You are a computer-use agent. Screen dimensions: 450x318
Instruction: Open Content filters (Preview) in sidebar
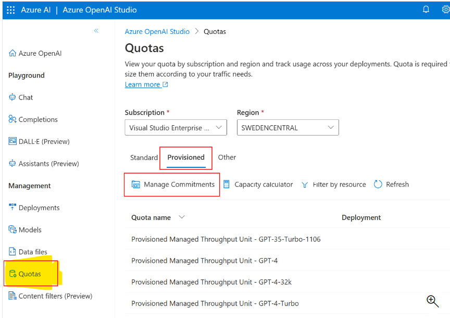(55, 296)
